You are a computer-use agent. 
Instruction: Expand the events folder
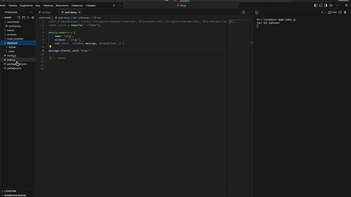pyautogui.click(x=18, y=31)
